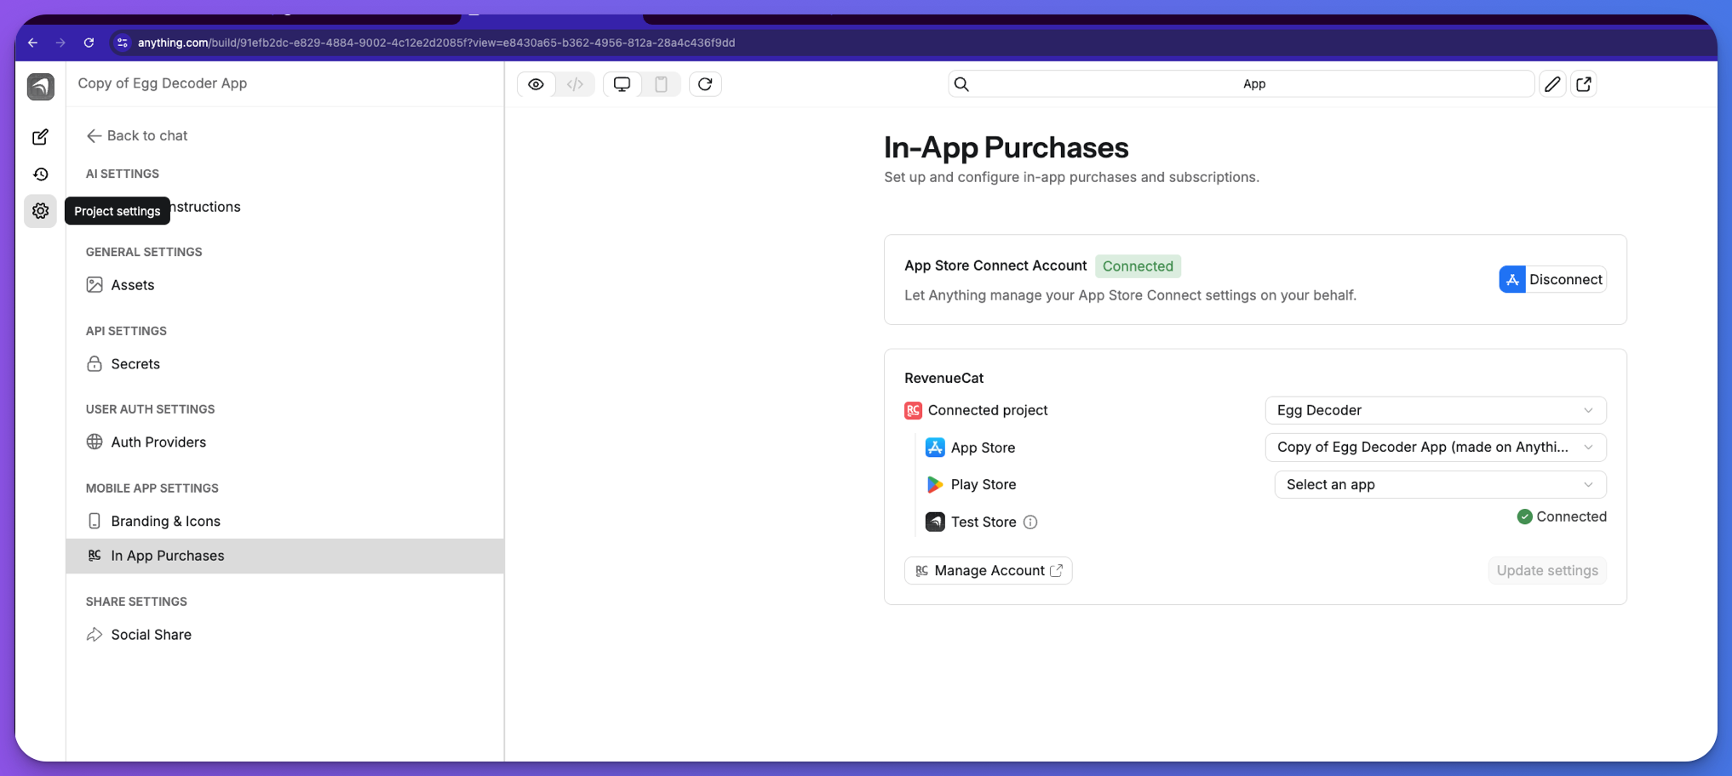Click the Project settings gear icon
This screenshot has height=776, width=1732.
(40, 211)
